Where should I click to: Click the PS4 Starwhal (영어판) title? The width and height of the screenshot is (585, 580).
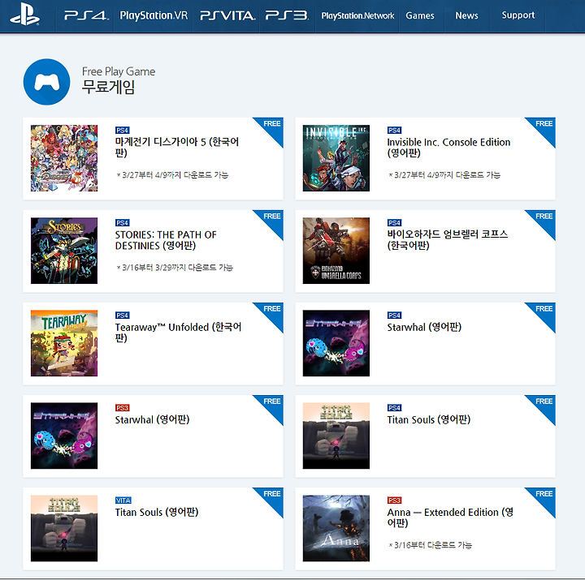tap(424, 327)
